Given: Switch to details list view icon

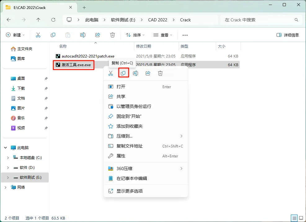Looking at the screenshot, I should point(294,218).
